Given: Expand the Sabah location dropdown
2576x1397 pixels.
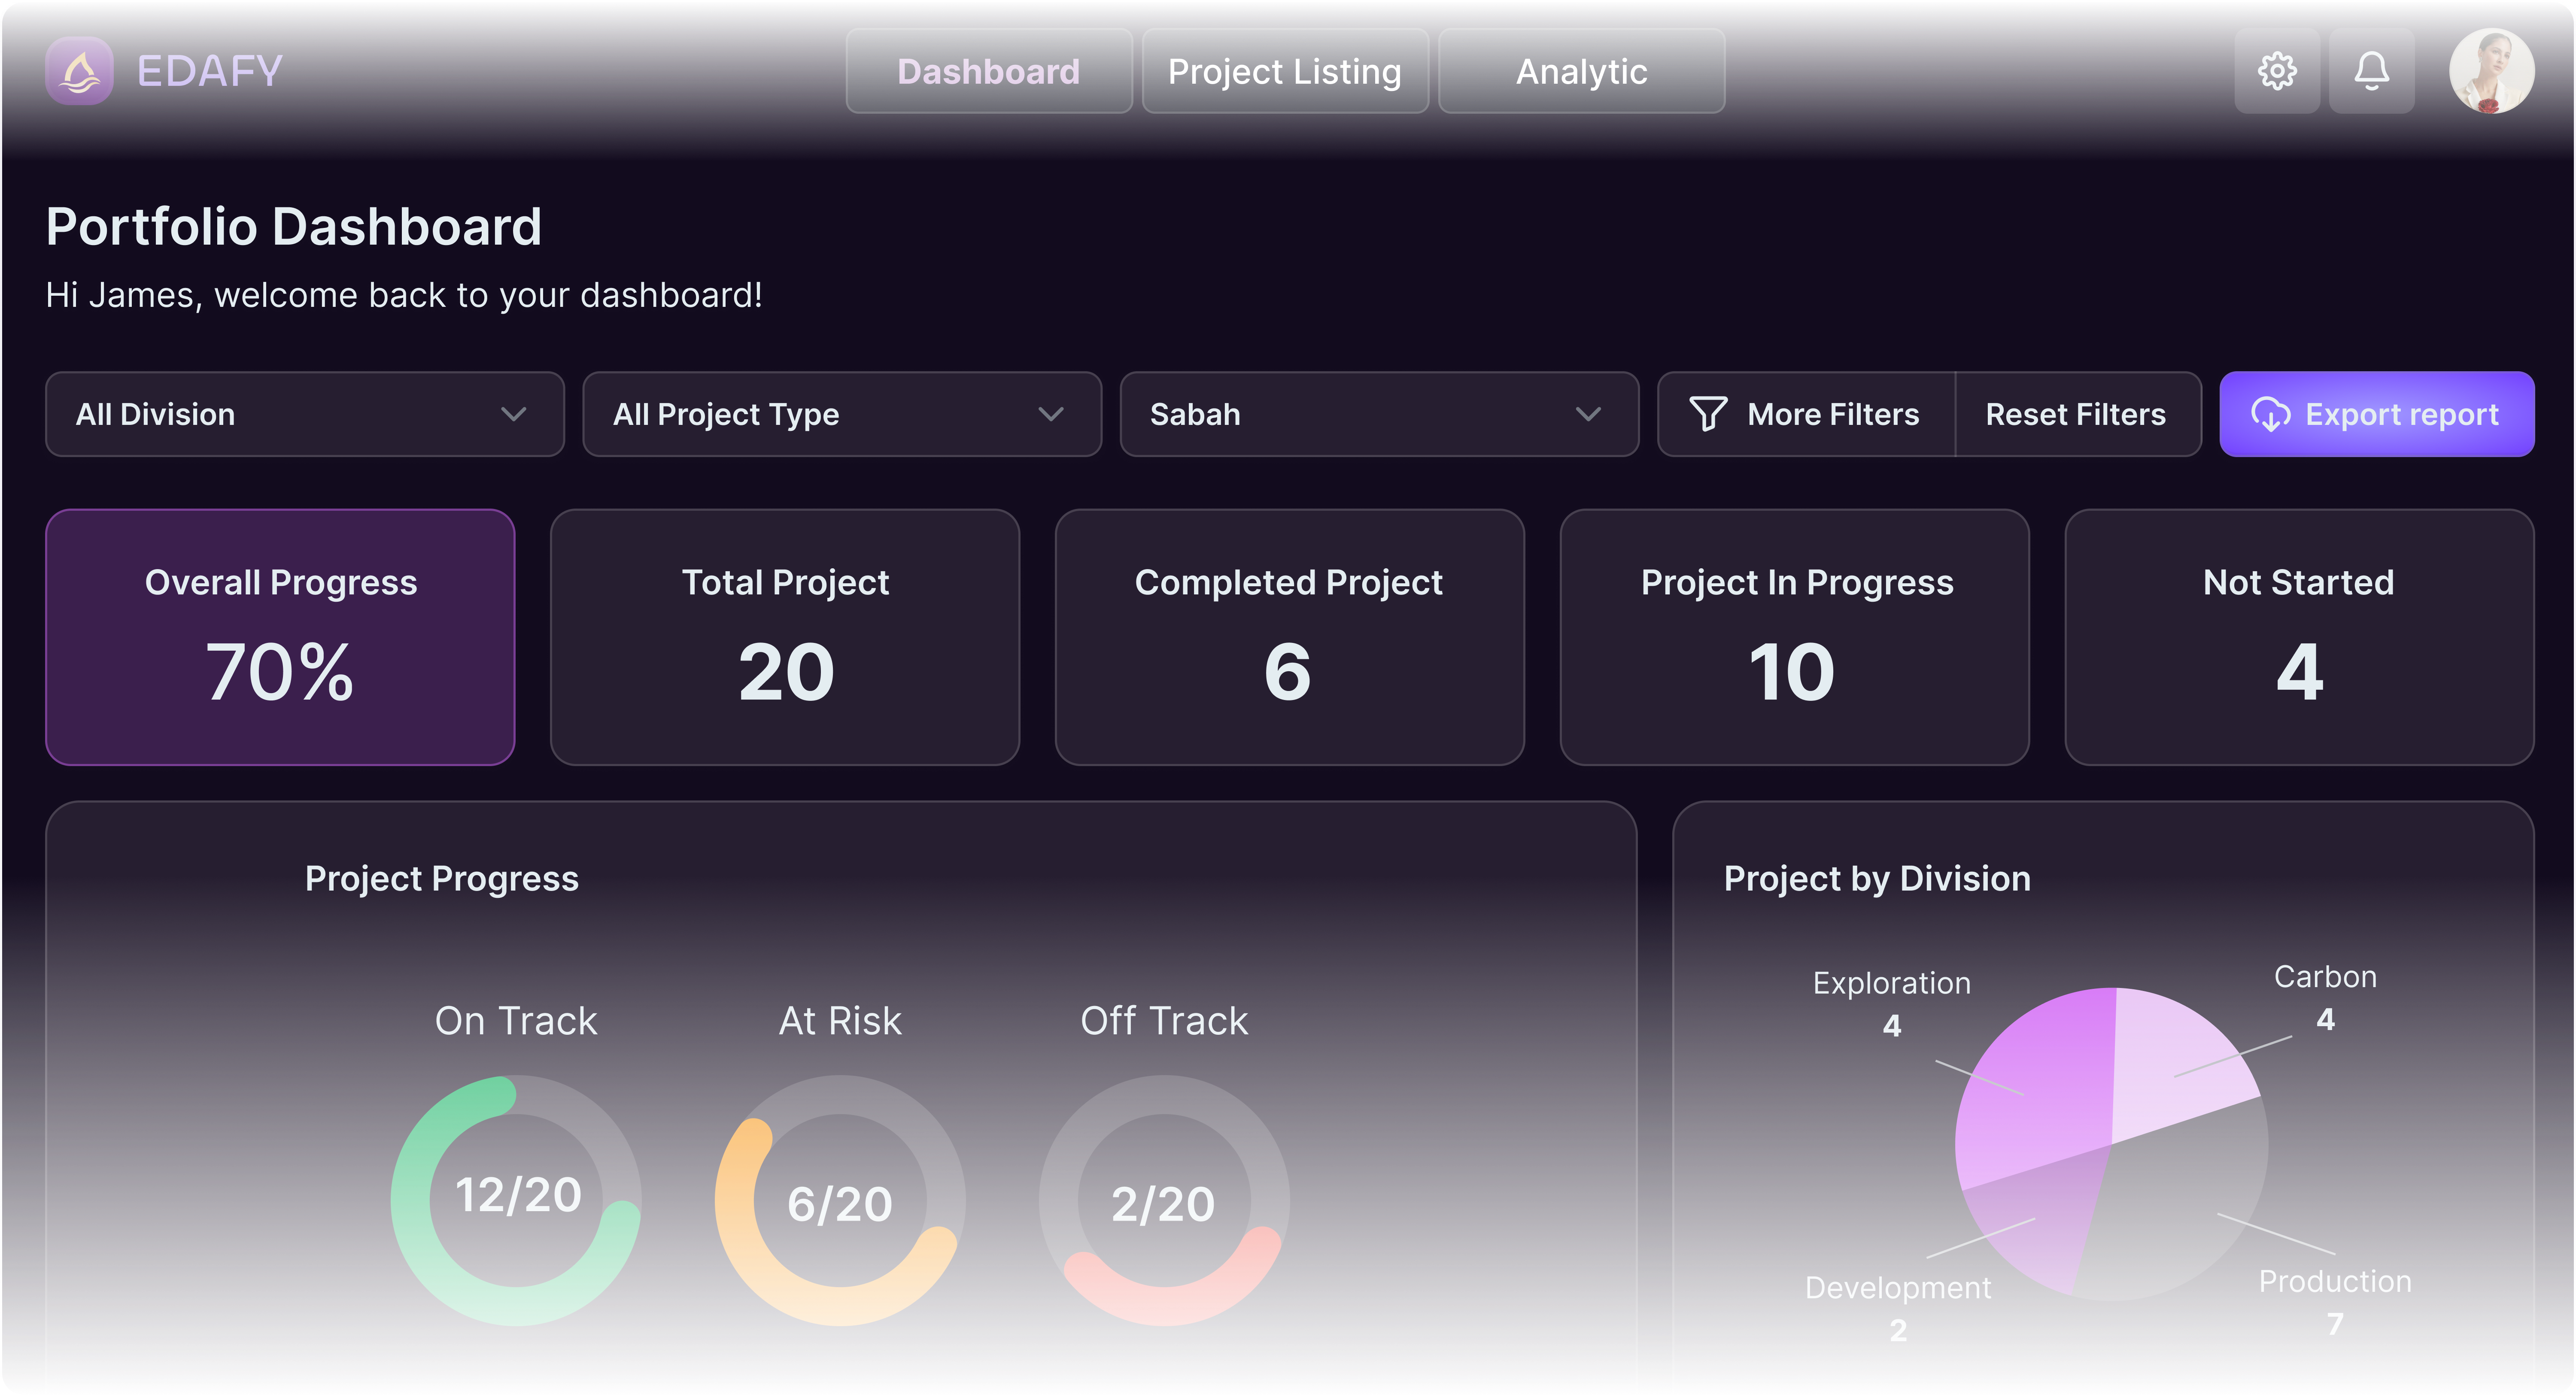Looking at the screenshot, I should pos(1379,414).
